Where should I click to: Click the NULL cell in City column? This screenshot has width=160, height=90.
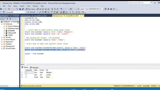49,77
